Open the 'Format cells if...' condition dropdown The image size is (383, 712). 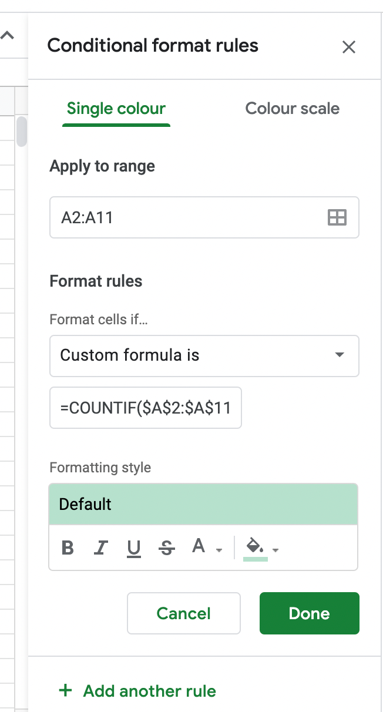point(204,356)
